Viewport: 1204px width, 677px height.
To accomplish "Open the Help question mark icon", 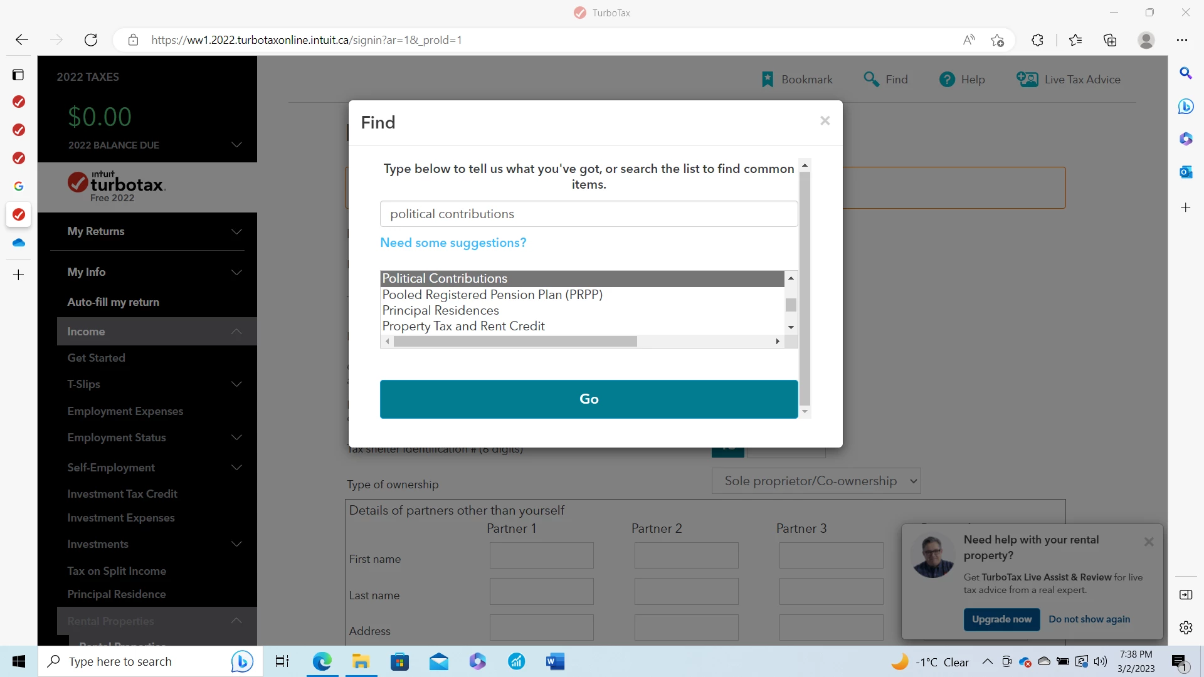I will click(x=947, y=80).
